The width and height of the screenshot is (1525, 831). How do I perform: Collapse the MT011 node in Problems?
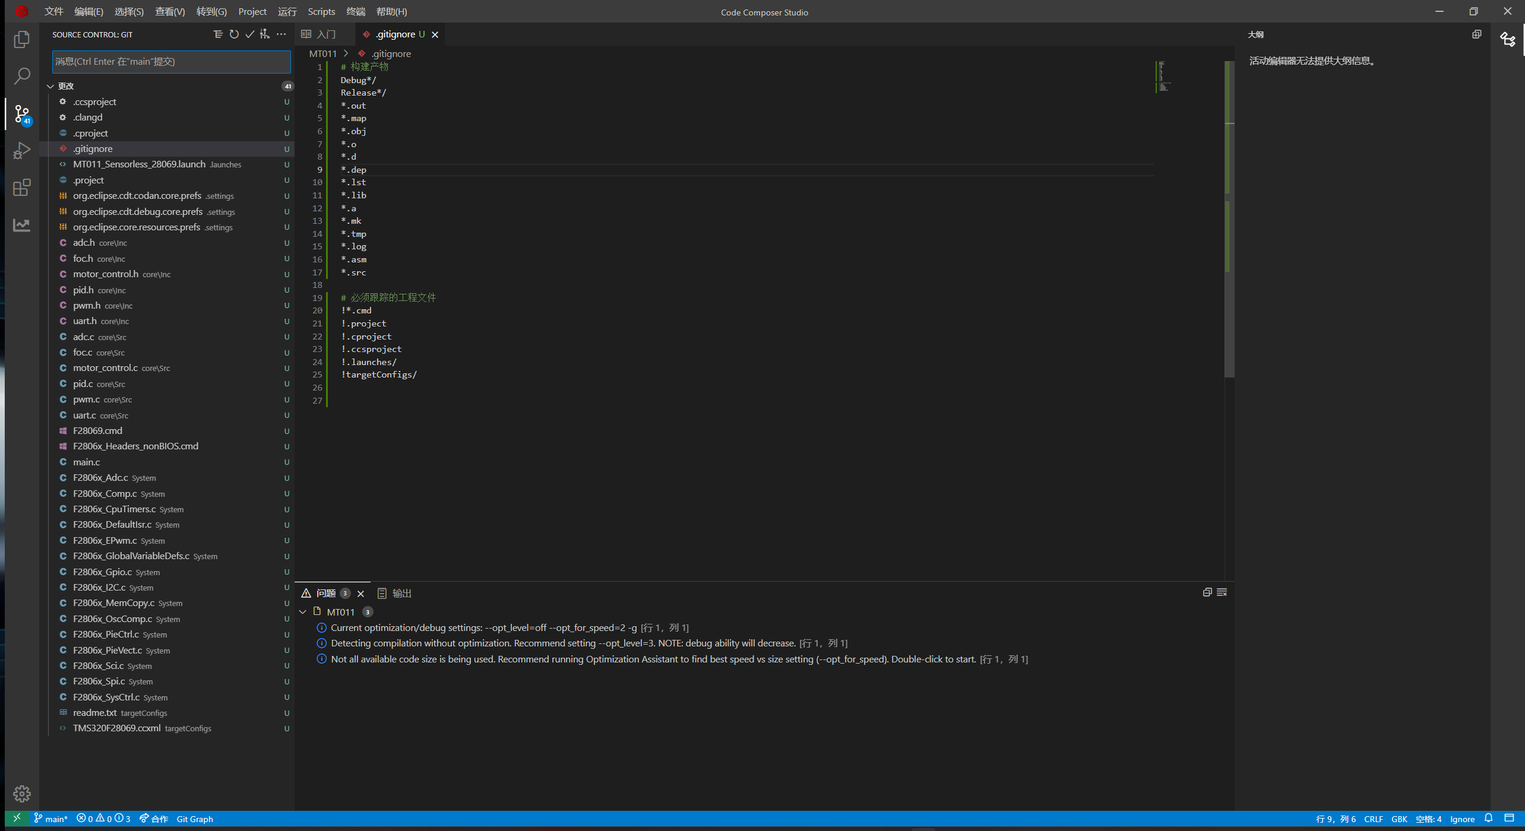click(303, 612)
